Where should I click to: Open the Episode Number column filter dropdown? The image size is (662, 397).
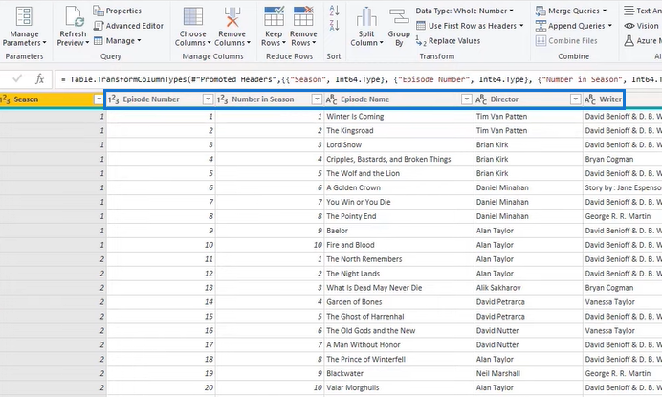[x=208, y=99]
